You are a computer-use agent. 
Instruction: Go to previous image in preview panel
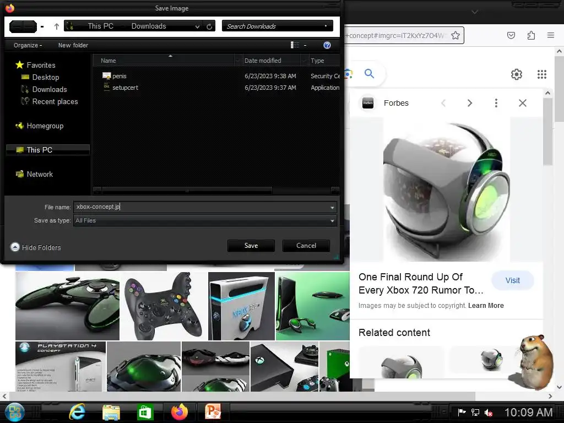[x=443, y=103]
